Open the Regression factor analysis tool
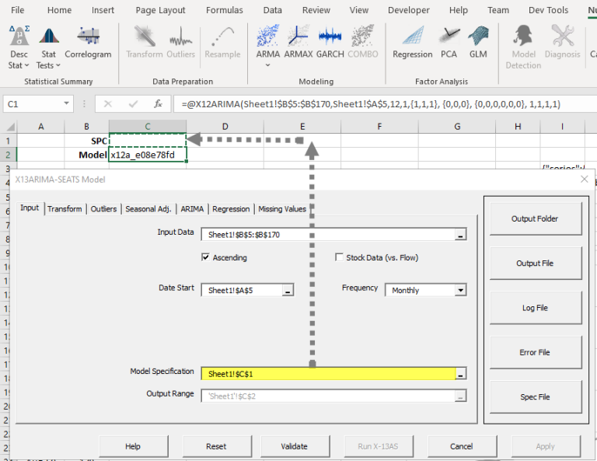 coord(412,42)
